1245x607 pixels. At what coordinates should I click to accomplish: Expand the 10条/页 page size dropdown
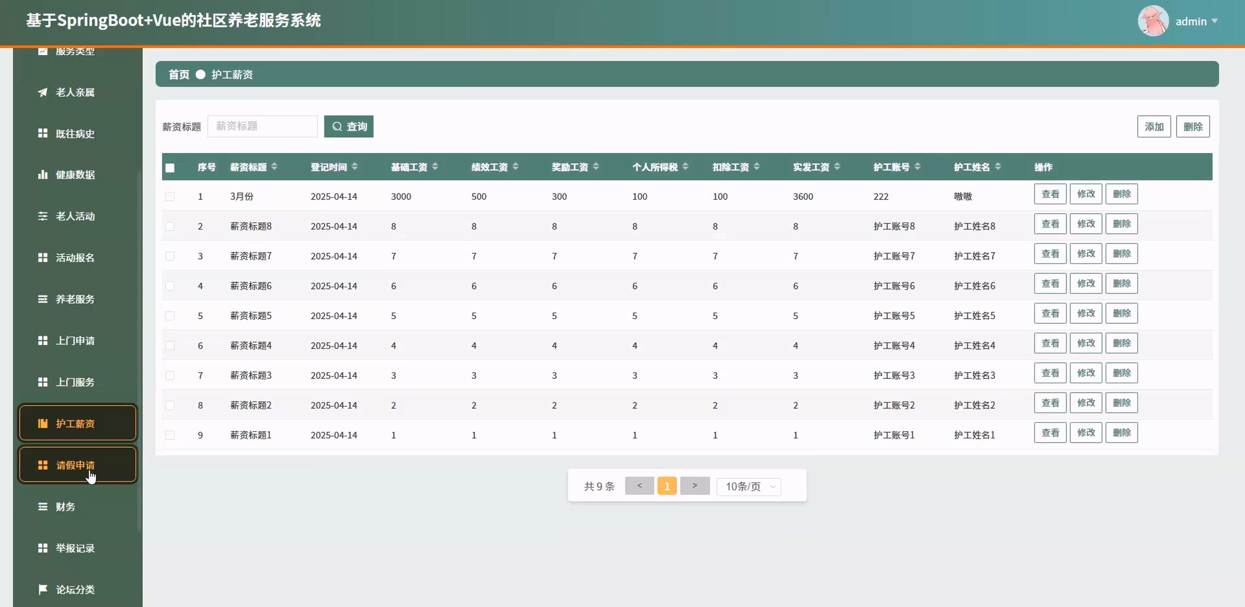(x=749, y=486)
